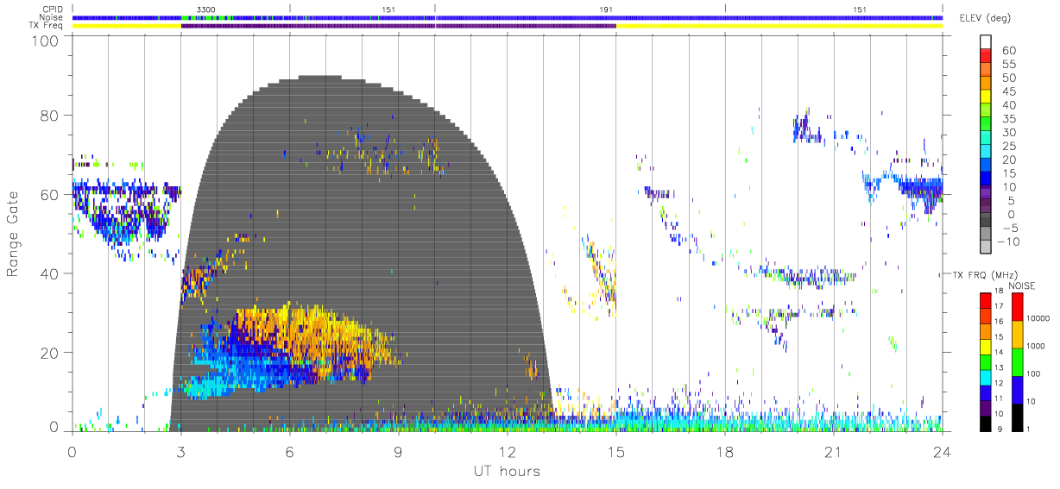The width and height of the screenshot is (1060, 489).
Task: Click the CPID row label
Action: (54, 9)
